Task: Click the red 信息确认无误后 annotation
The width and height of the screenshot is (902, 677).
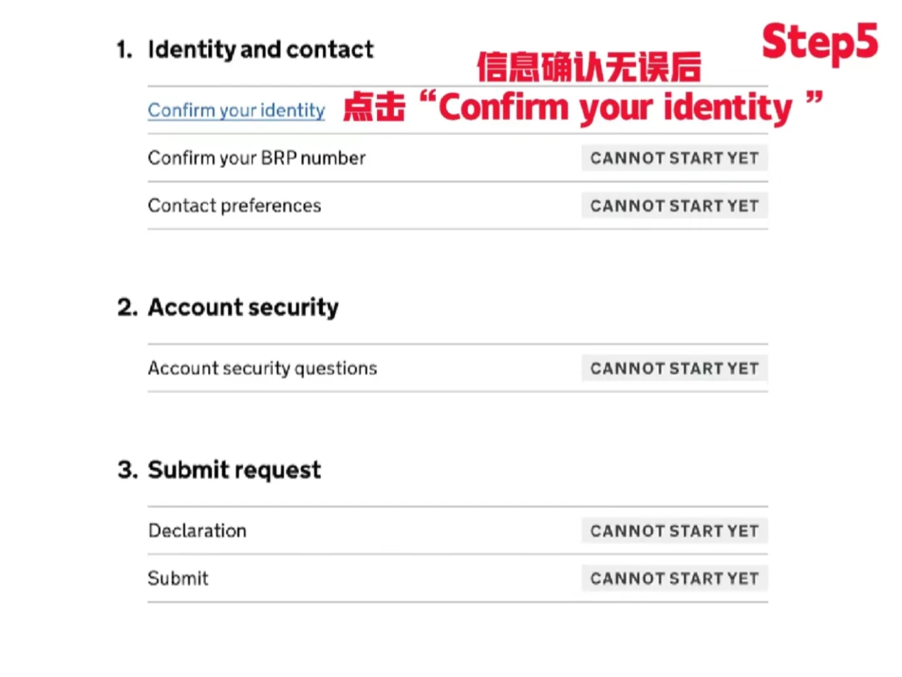Action: pos(589,67)
